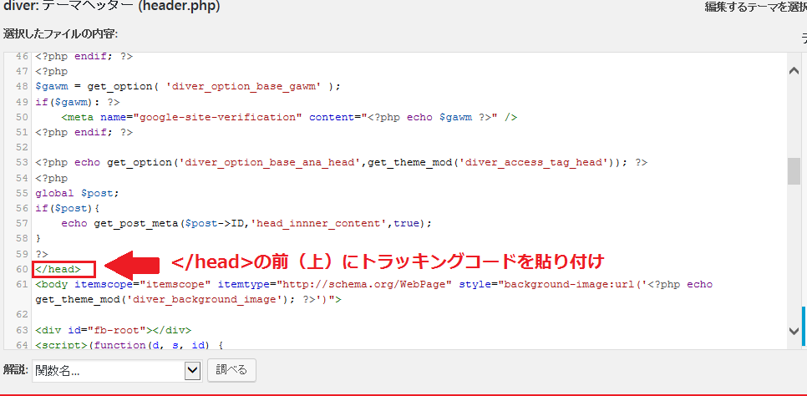Click the code editor's scroll down arrow
The width and height of the screenshot is (807, 396).
pyautogui.click(x=794, y=330)
